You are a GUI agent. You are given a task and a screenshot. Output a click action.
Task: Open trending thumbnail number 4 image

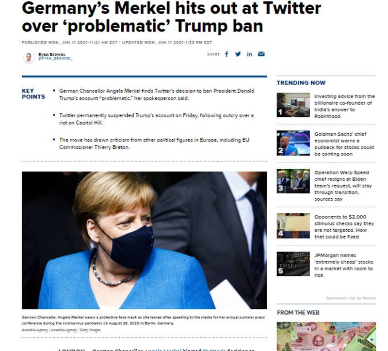pos(293,226)
